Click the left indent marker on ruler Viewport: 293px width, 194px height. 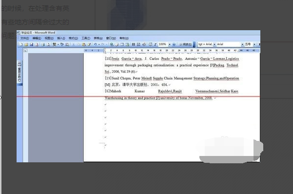105,51
